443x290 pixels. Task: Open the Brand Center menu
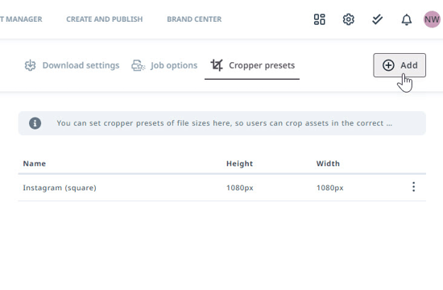194,19
